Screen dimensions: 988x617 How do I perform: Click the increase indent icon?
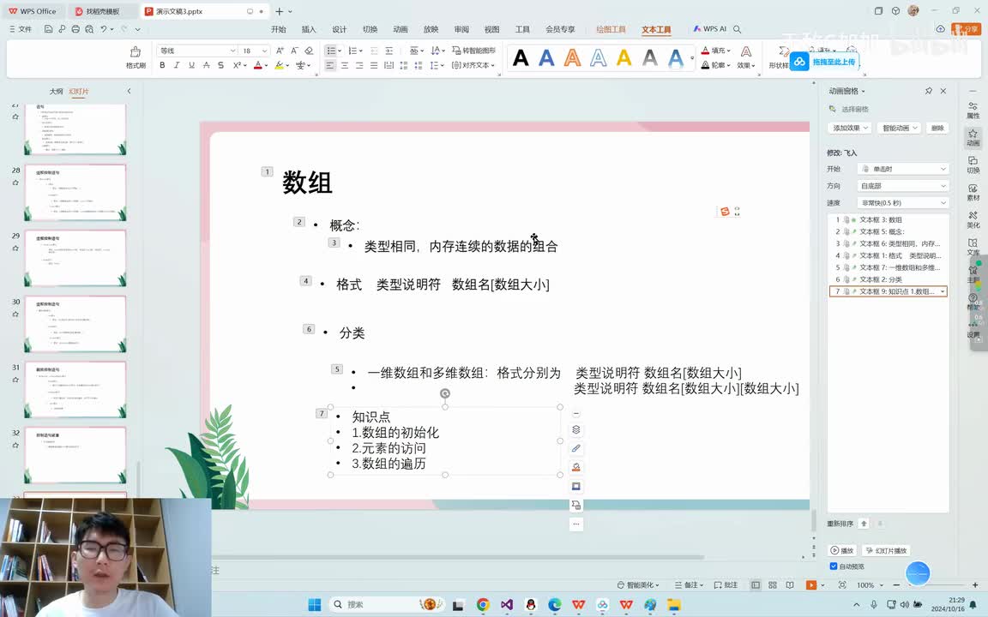(x=389, y=51)
